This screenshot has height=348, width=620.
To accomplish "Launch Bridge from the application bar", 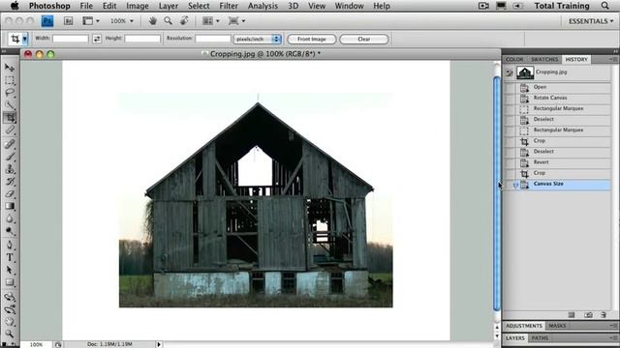I will tap(69, 21).
